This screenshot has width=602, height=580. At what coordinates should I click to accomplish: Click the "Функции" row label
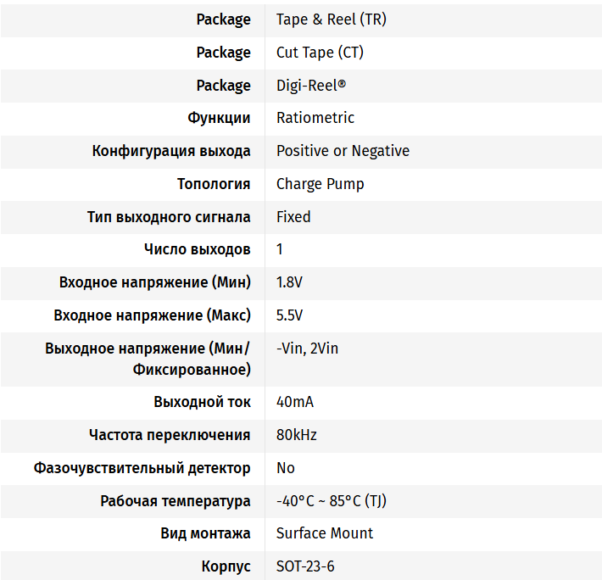coord(219,118)
